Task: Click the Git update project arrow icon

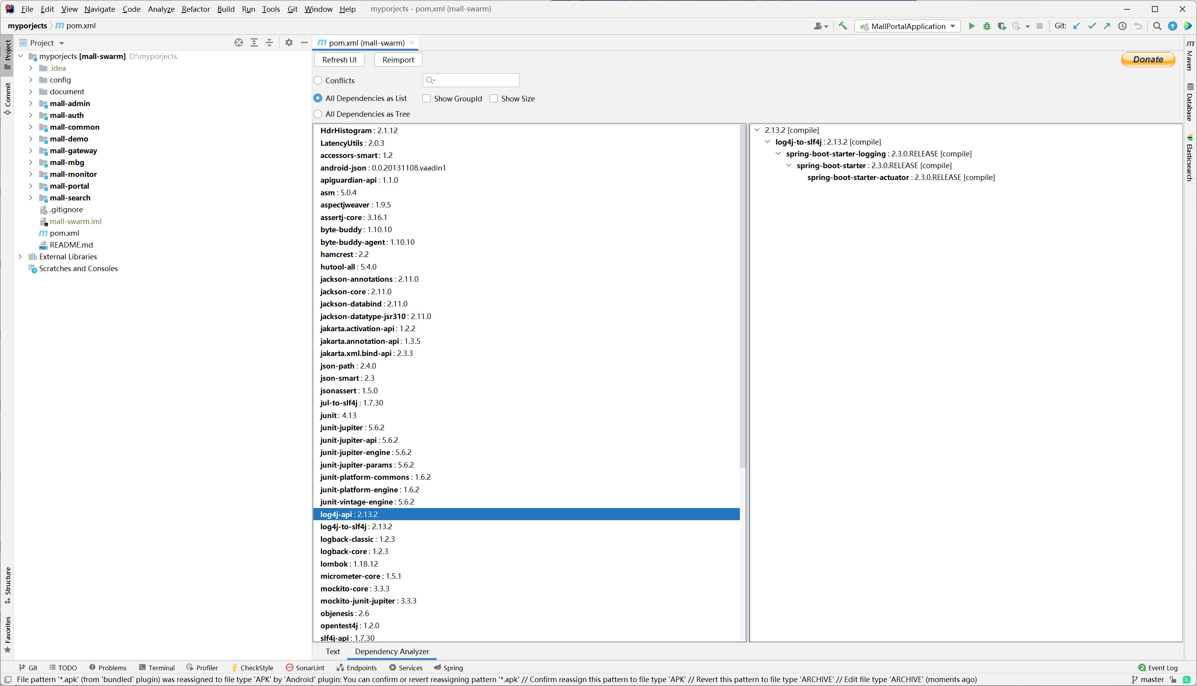Action: [1076, 26]
